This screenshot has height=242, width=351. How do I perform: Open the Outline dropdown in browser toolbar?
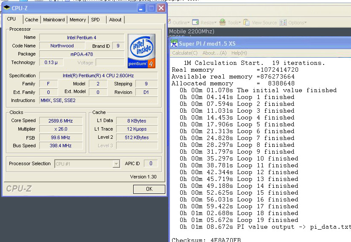coord(181,23)
